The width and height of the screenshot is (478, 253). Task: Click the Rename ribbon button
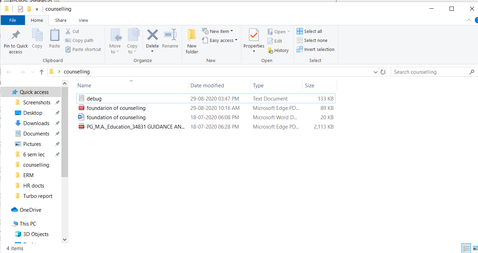click(x=170, y=38)
